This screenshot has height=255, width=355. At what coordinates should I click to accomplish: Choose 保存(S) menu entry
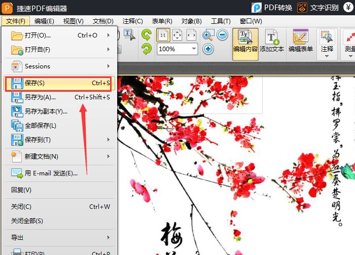[x=59, y=83]
